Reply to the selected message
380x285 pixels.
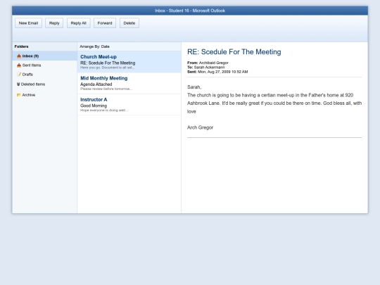54,23
